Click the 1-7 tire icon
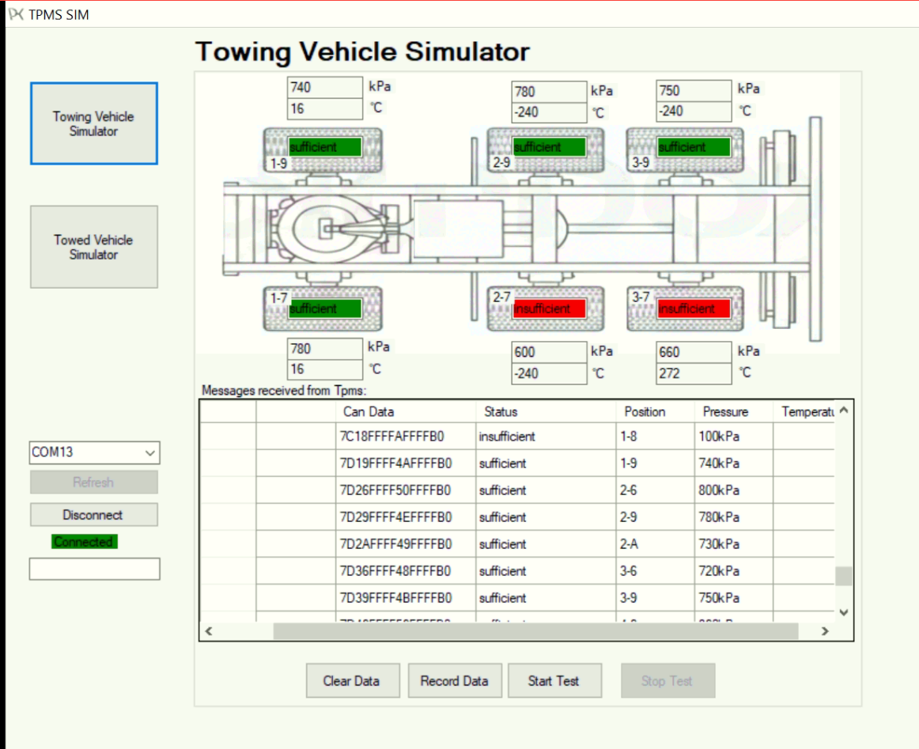The height and width of the screenshot is (749, 919). point(323,308)
